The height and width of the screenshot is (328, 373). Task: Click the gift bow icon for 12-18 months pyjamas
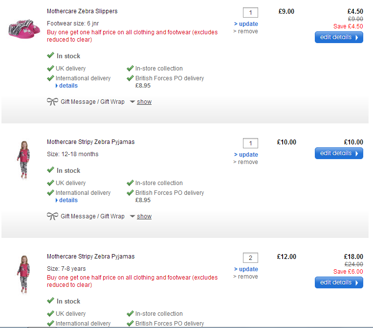coord(52,216)
